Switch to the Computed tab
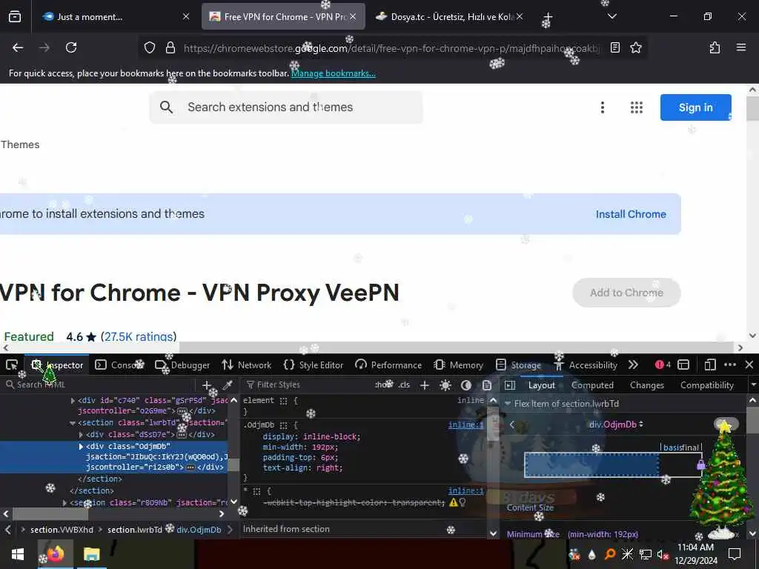759x569 pixels. [592, 385]
